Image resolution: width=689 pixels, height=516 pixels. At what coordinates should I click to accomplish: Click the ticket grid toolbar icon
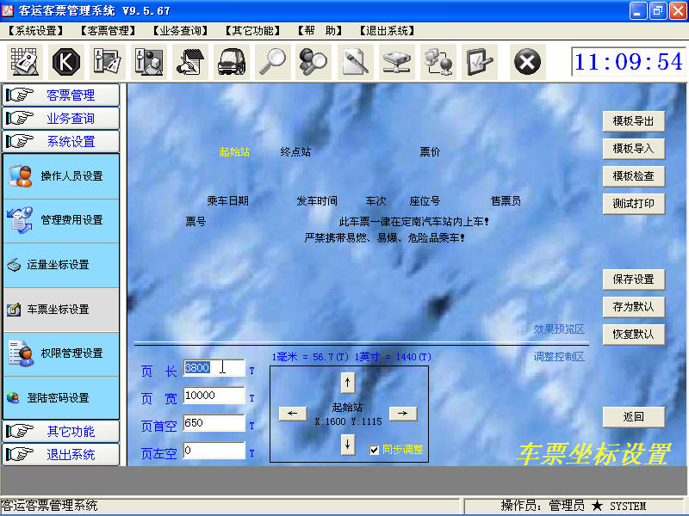pyautogui.click(x=25, y=62)
